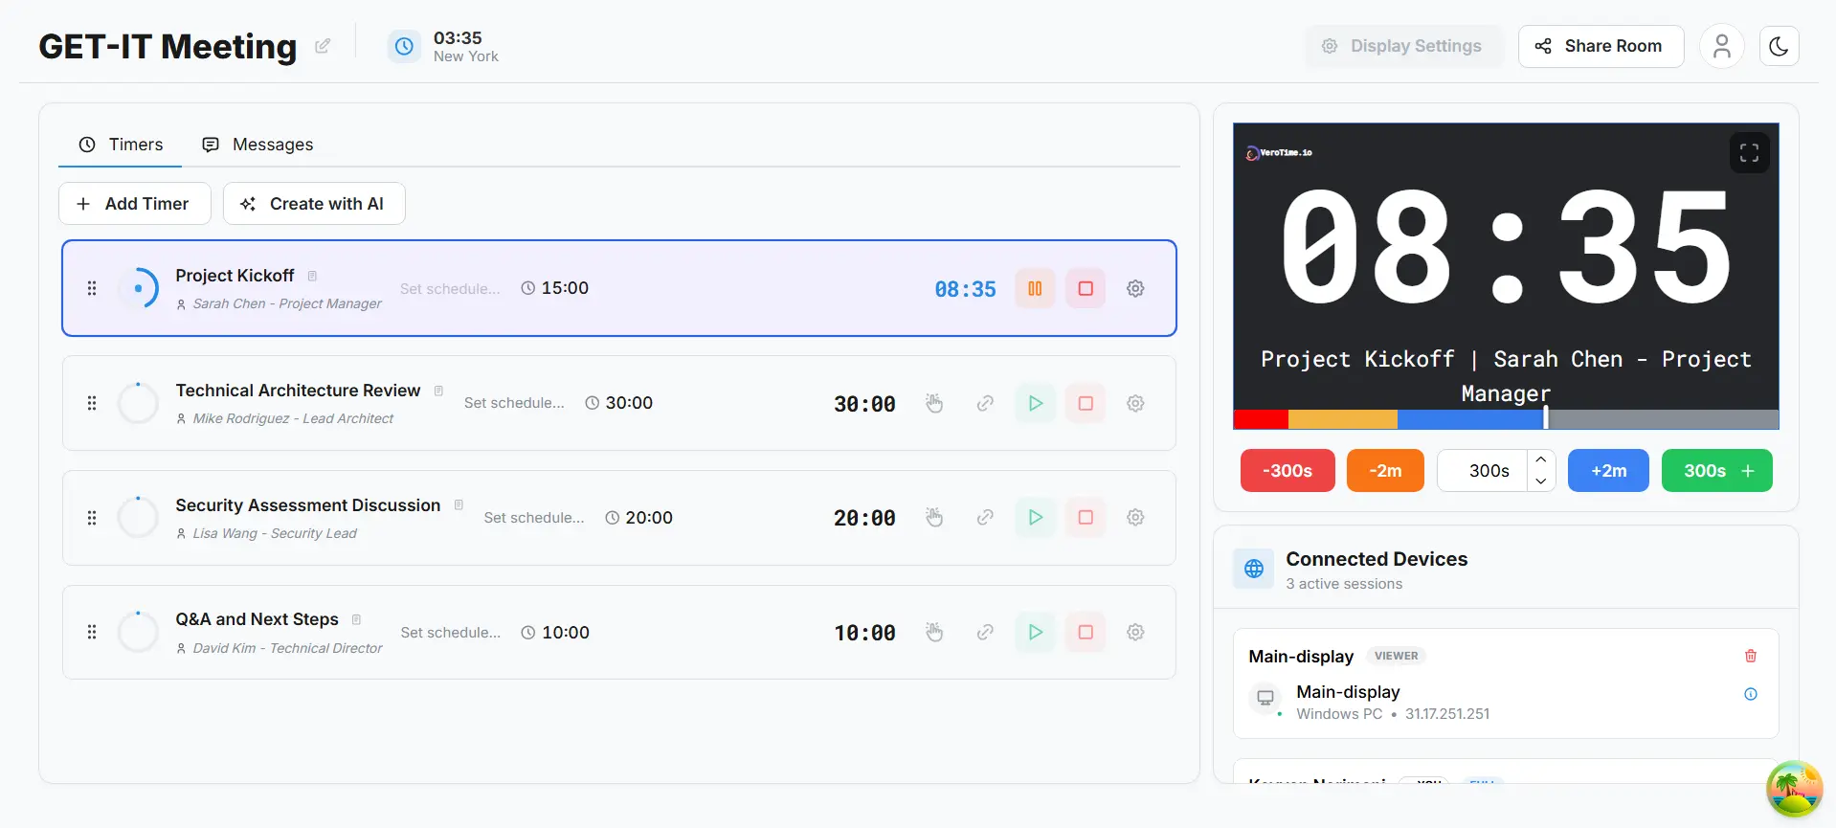Stop the Project Kickoff timer
This screenshot has height=828, width=1836.
[x=1086, y=288]
